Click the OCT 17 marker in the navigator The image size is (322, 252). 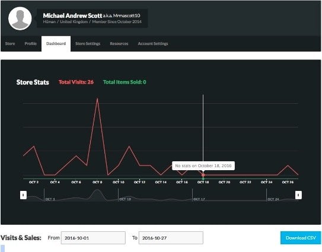tap(199, 199)
